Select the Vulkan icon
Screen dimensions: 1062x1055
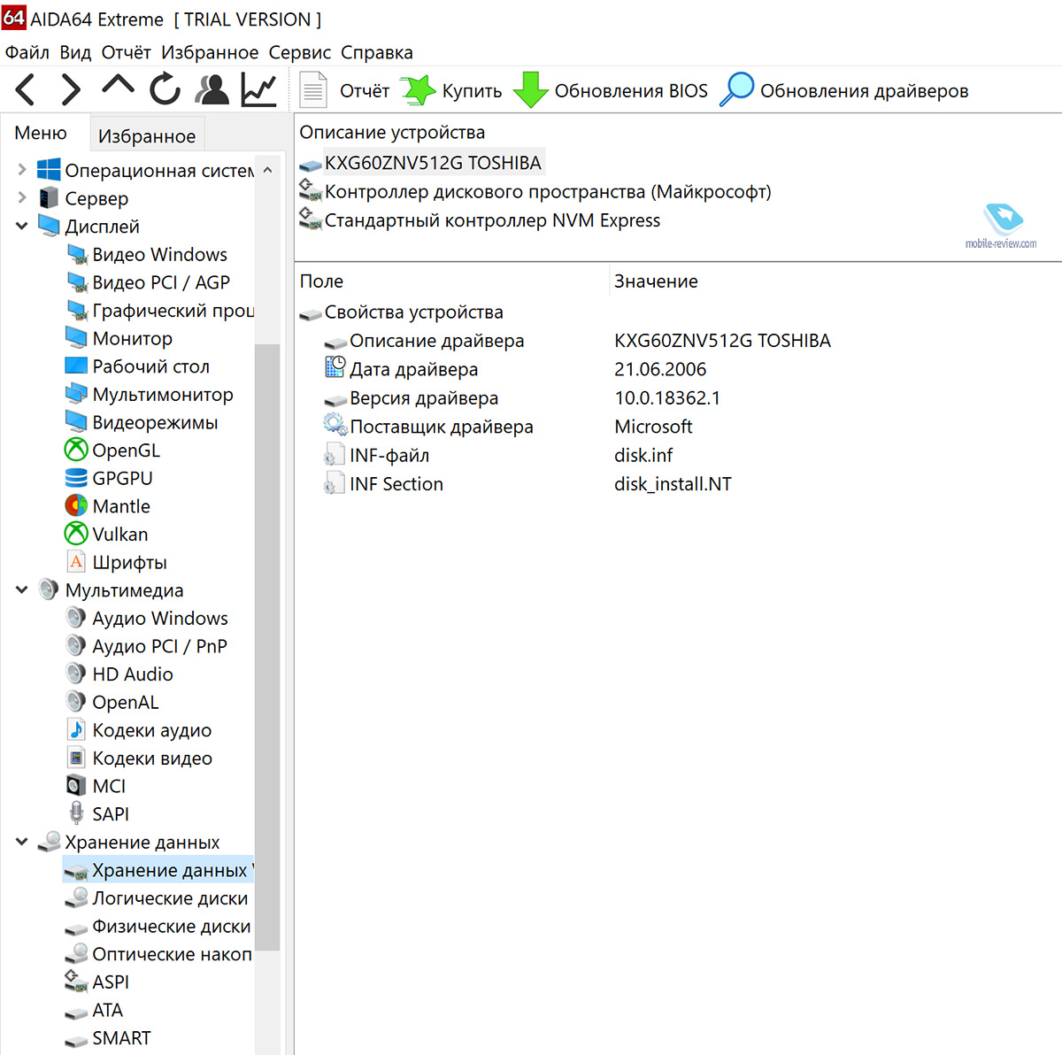(76, 534)
